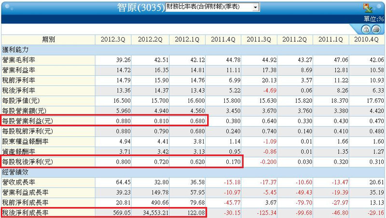Select the 2012.2Q column header
Screen dimensions: 386x218
pos(150,40)
